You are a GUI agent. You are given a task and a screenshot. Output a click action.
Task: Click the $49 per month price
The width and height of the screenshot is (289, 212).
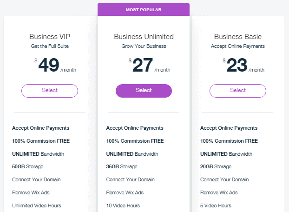(x=49, y=66)
